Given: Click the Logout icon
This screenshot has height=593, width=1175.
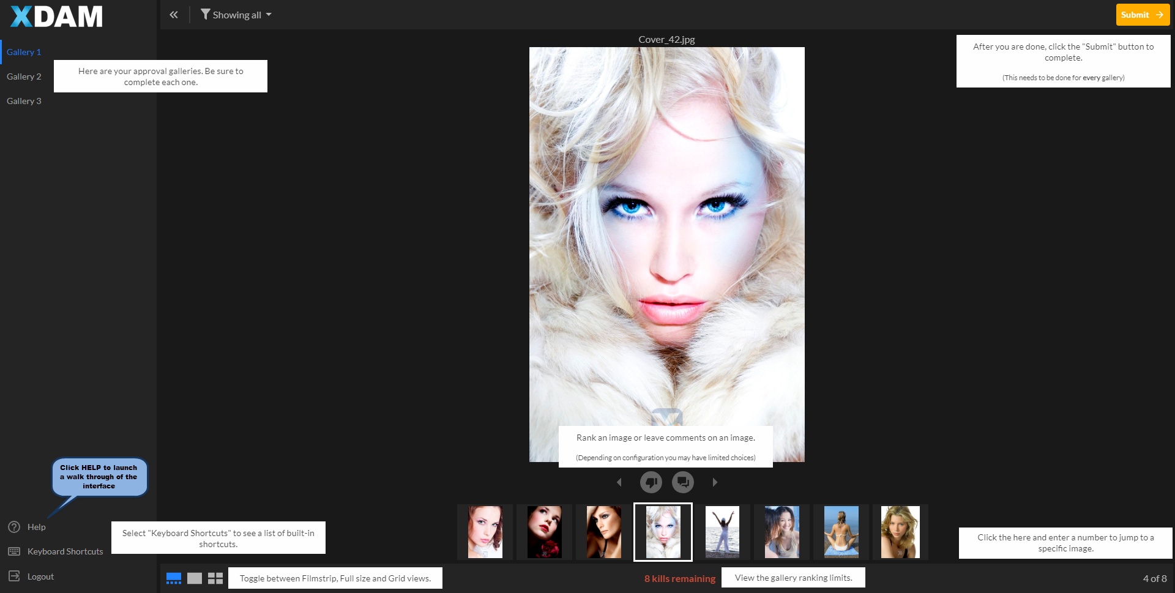Looking at the screenshot, I should (14, 576).
